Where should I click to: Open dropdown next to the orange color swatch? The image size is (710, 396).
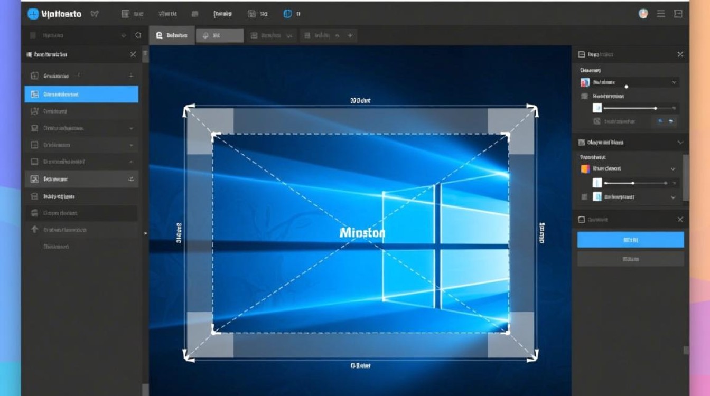[673, 169]
